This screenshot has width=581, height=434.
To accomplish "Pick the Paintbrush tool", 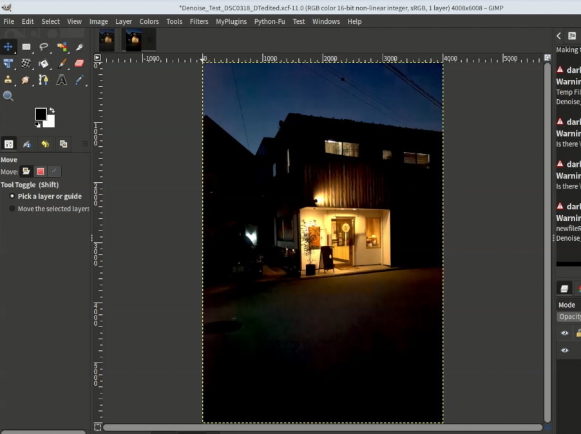I will click(x=62, y=63).
